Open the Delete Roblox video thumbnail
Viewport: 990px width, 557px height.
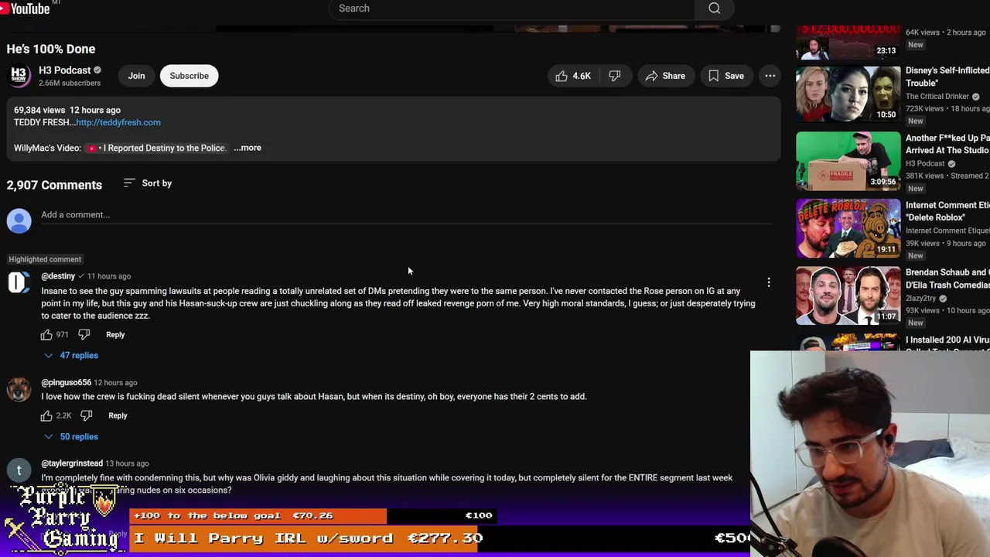pos(848,228)
